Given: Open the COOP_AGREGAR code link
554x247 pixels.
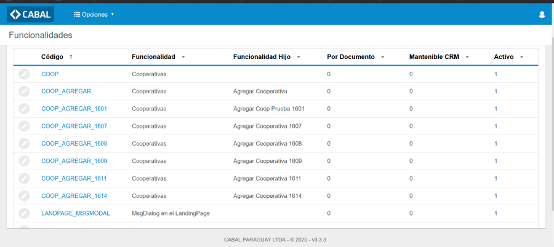Looking at the screenshot, I should (x=66, y=91).
